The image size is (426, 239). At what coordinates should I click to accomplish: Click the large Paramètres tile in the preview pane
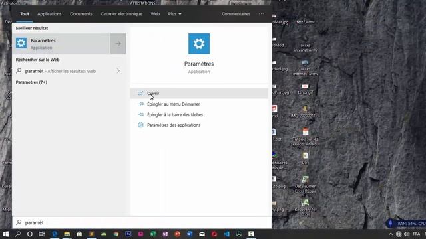point(199,44)
